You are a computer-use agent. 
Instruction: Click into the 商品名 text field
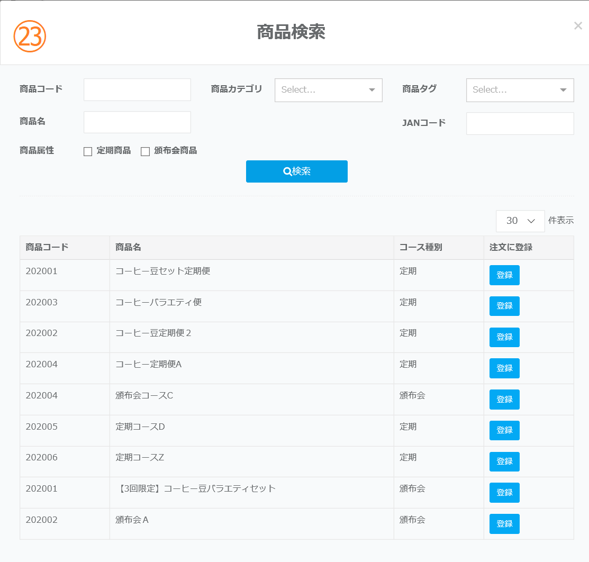[x=137, y=122]
